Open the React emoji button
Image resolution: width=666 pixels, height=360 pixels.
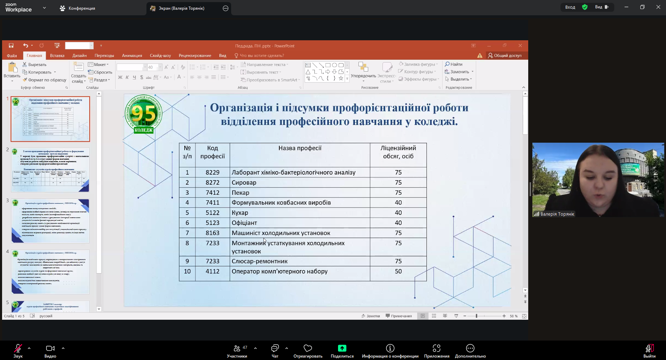[x=307, y=349]
